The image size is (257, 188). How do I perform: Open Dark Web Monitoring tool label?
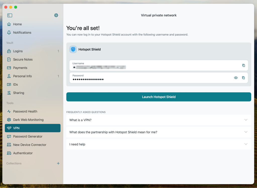point(28,120)
